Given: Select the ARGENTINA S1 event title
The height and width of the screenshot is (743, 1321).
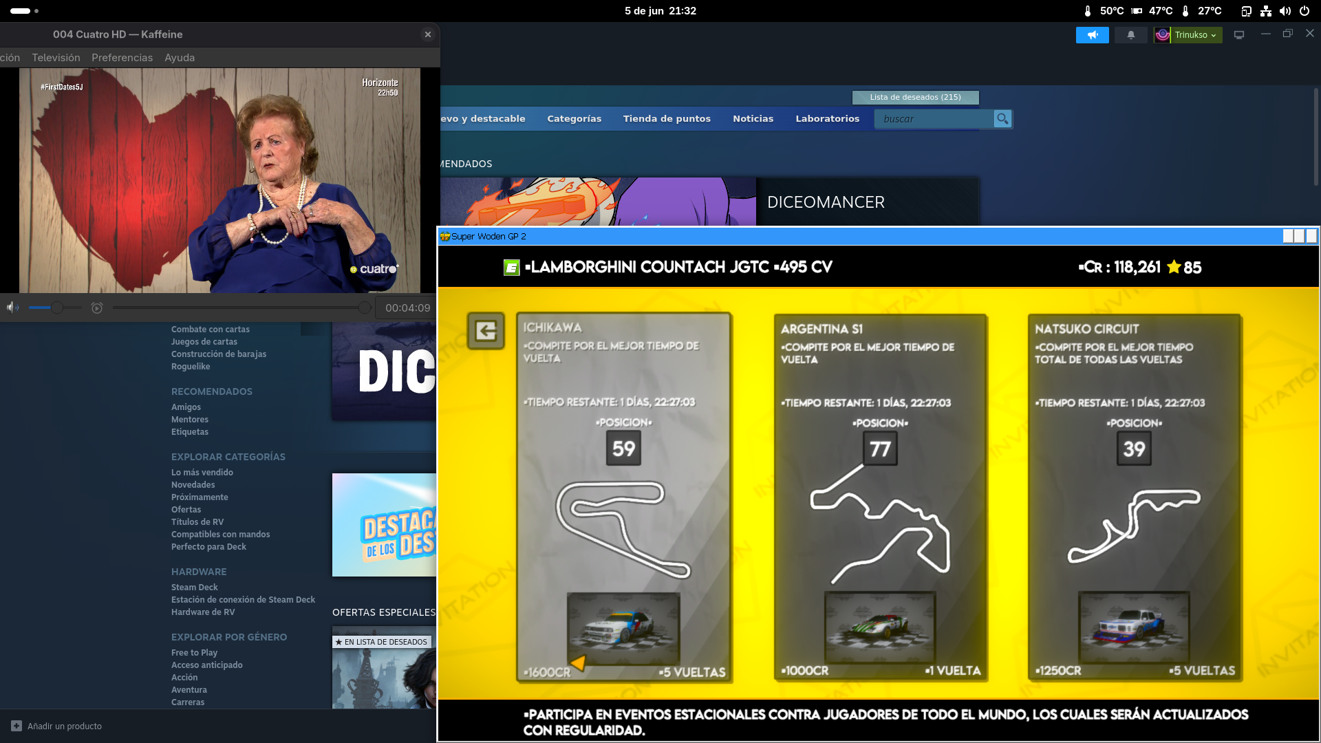Looking at the screenshot, I should [x=821, y=330].
